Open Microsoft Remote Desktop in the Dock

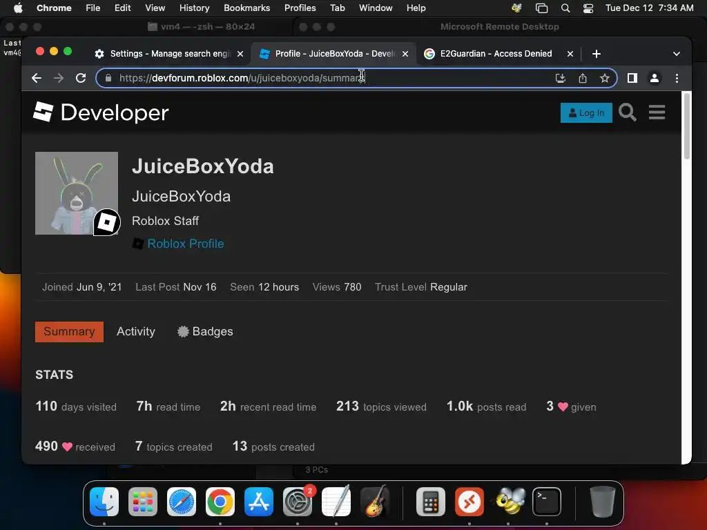coord(469,502)
